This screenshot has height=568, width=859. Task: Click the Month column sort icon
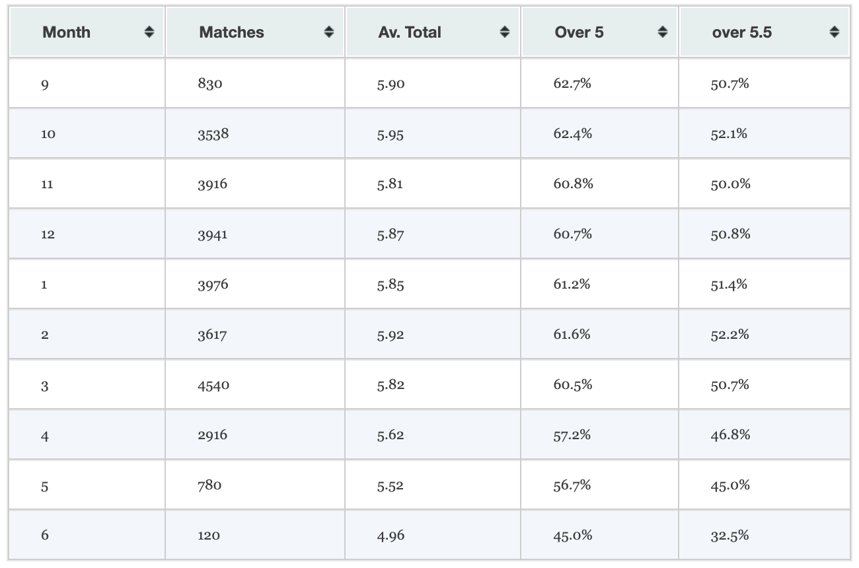[149, 32]
